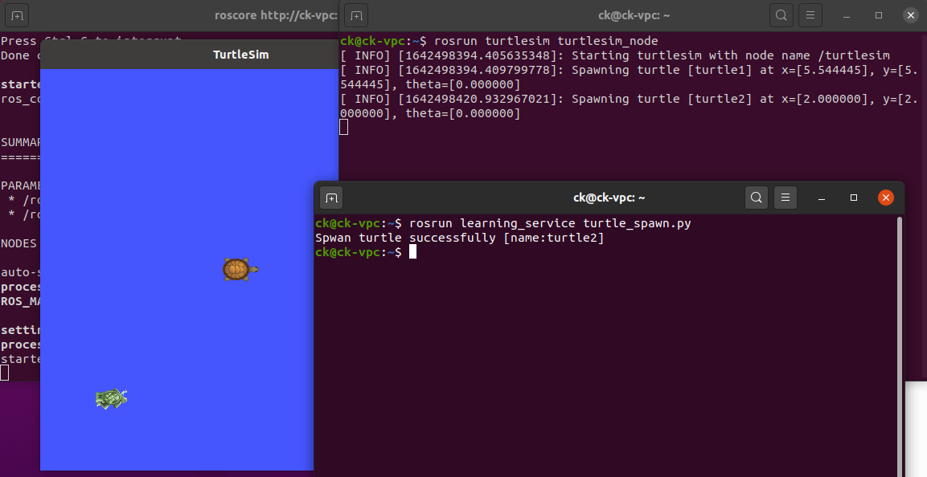Viewport: 927px width, 477px height.
Task: Click the front terminal scrollbar
Action: tap(900, 346)
